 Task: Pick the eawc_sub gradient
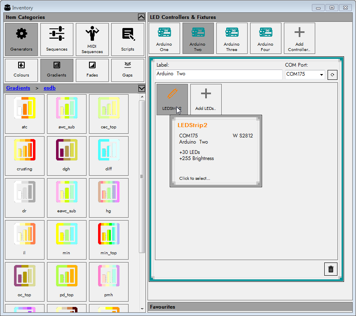67,198
